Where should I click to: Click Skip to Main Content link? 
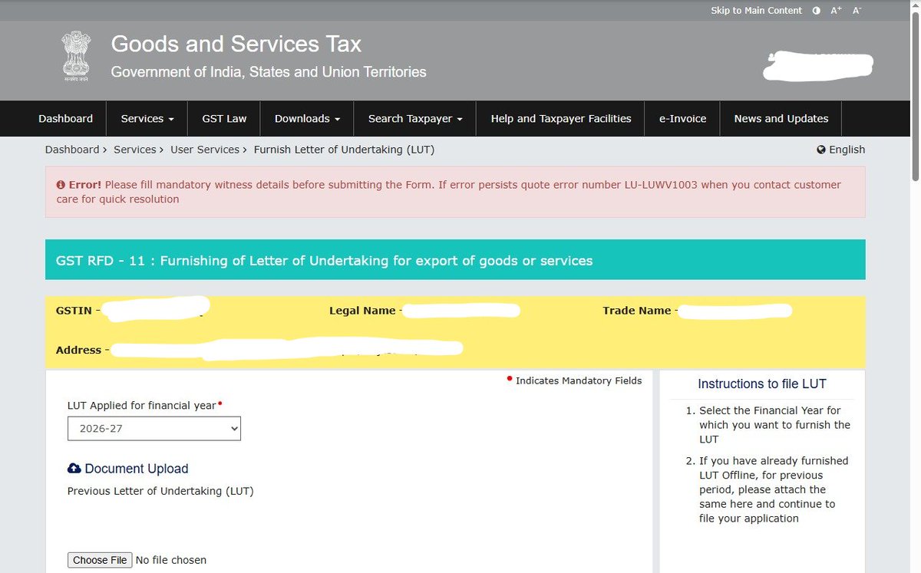[756, 11]
